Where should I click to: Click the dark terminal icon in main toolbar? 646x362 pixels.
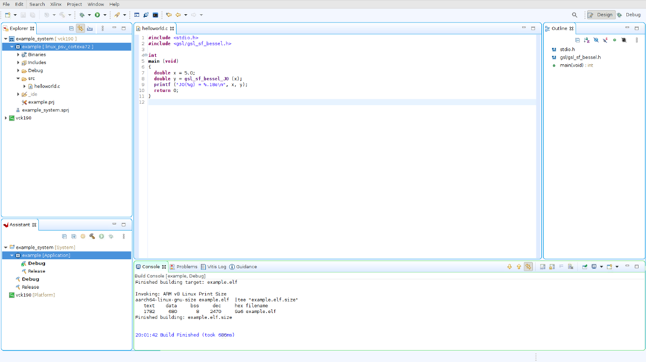155,15
